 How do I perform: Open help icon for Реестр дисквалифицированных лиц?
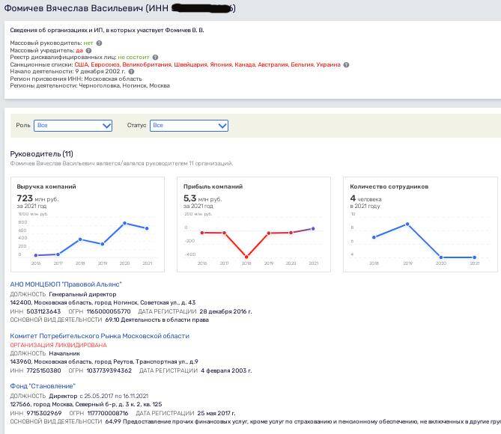tap(155, 58)
